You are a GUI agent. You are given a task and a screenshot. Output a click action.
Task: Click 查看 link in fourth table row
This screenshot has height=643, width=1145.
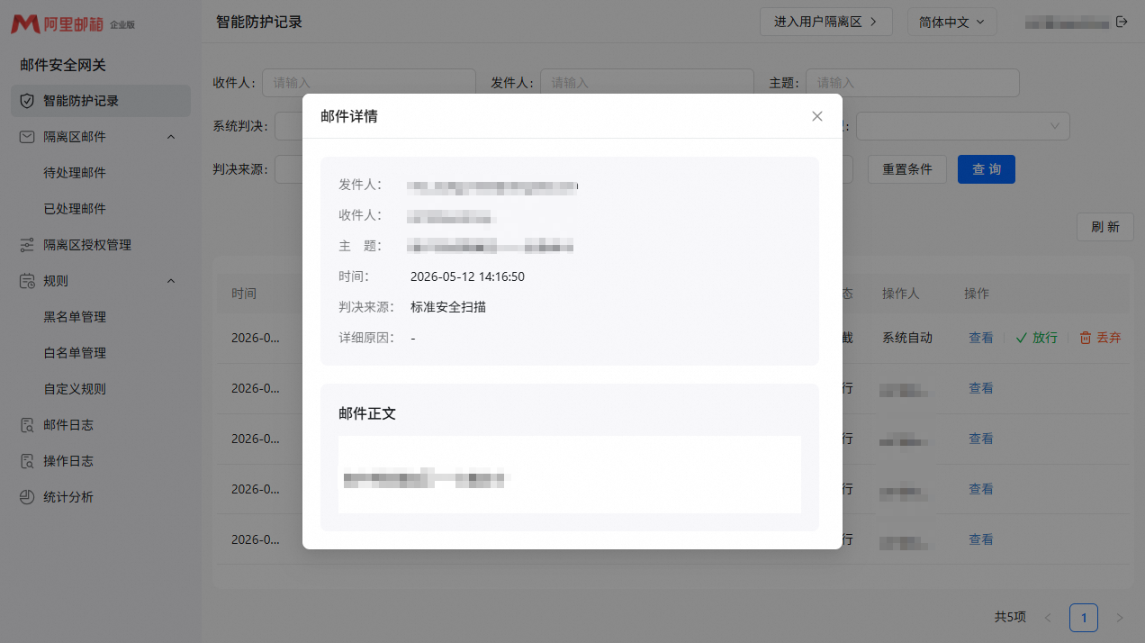[981, 489]
